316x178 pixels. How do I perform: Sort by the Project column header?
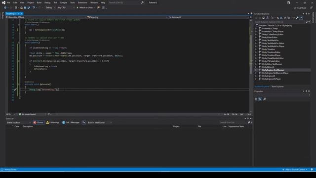(x=176, y=127)
